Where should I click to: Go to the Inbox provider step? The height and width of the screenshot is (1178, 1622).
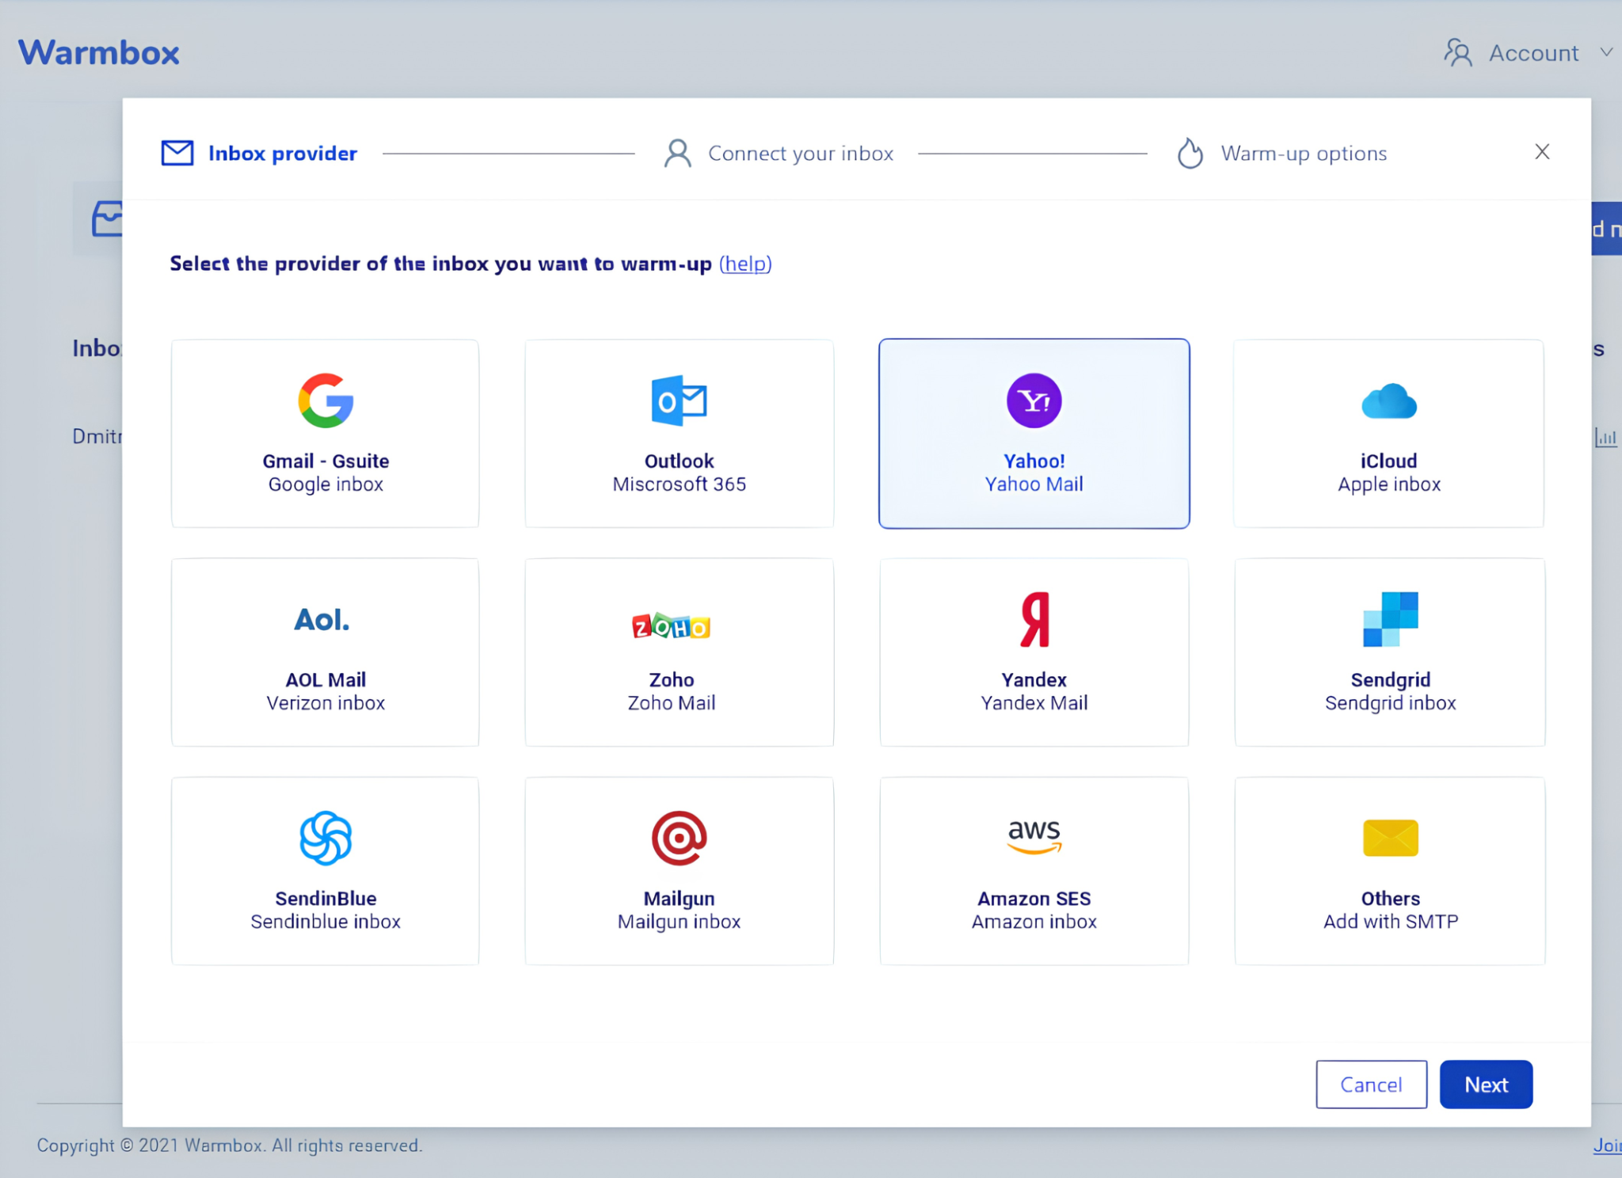click(x=283, y=154)
